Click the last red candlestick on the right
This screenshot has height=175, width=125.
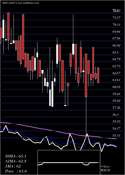[x=98, y=75]
